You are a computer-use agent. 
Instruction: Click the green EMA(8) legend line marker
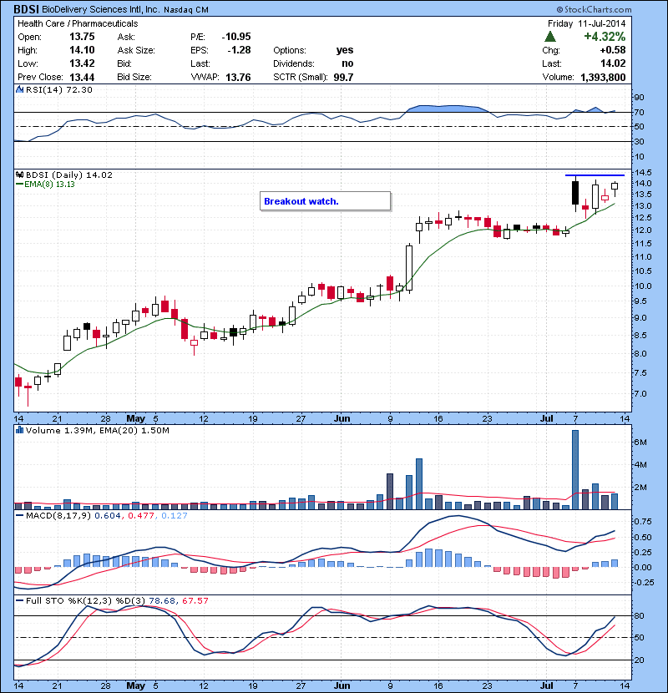pyautogui.click(x=19, y=185)
